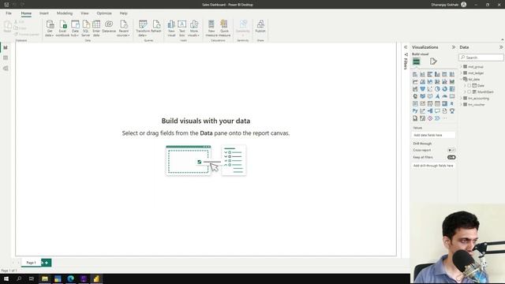
Task: Select the Power Automate visual
Action: click(437, 118)
